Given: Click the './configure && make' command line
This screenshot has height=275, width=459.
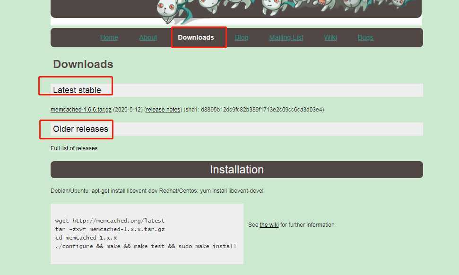Looking at the screenshot, I should click(146, 246).
